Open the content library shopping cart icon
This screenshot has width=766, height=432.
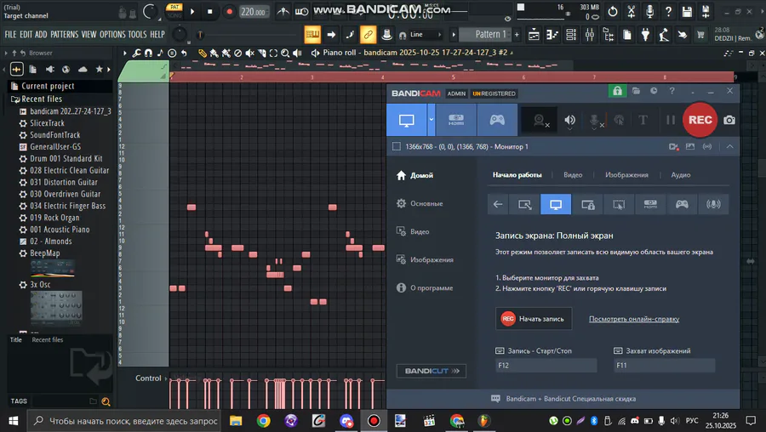coord(700,34)
